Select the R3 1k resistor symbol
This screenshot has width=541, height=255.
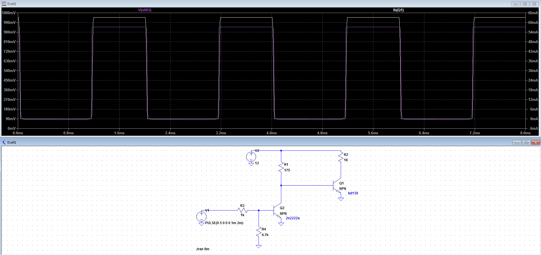(242, 211)
